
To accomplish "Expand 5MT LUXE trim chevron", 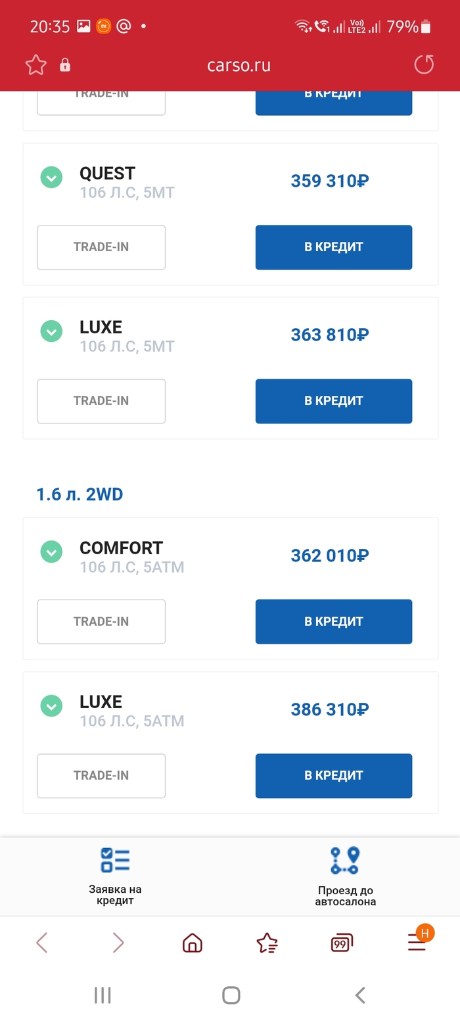I will 51,331.
